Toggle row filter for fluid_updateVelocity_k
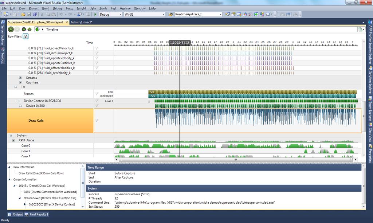This screenshot has width=373, height=223. (x=97, y=58)
